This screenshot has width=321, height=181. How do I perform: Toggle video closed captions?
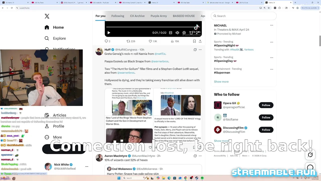[x=171, y=33]
